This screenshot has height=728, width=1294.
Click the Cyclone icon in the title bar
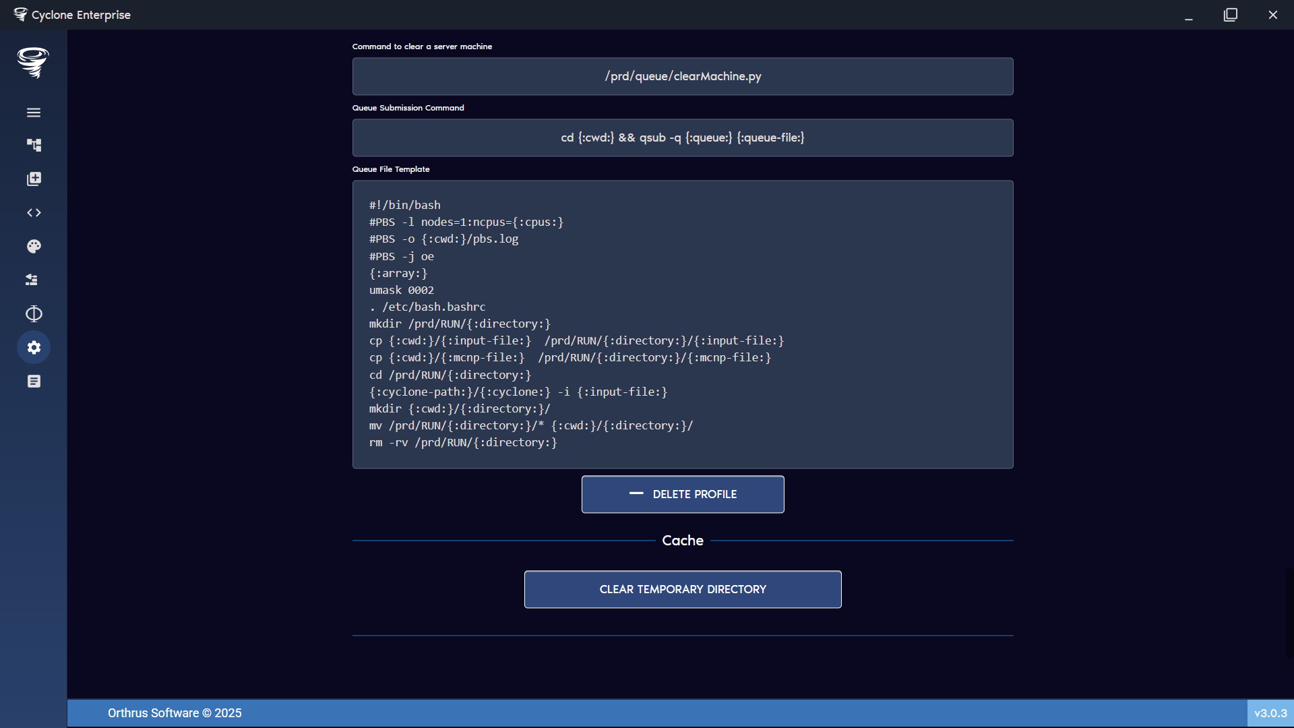pos(21,13)
